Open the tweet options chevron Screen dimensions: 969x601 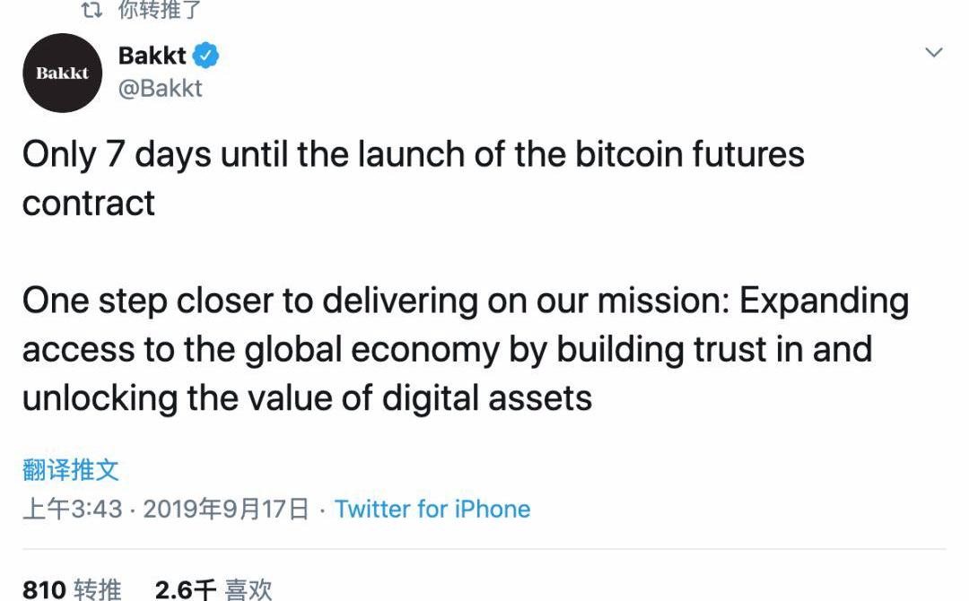click(x=933, y=53)
